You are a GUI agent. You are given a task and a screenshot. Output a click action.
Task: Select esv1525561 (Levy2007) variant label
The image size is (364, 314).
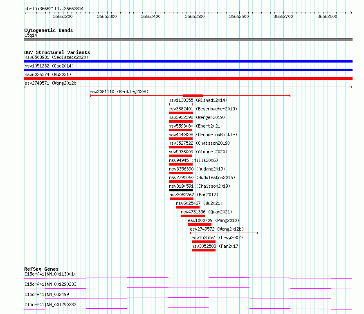(217, 238)
